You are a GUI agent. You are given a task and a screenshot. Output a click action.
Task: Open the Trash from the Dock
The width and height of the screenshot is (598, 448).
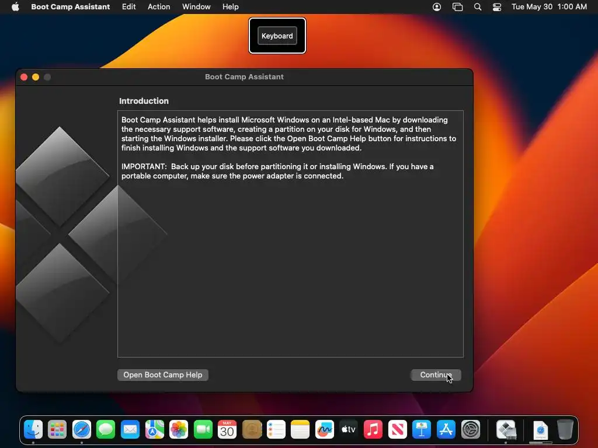(565, 430)
